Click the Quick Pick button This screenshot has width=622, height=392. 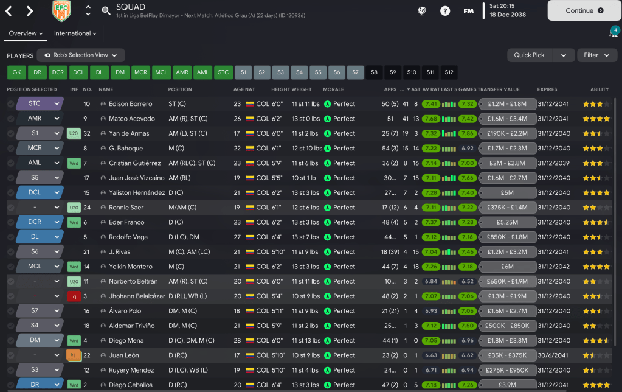(530, 55)
